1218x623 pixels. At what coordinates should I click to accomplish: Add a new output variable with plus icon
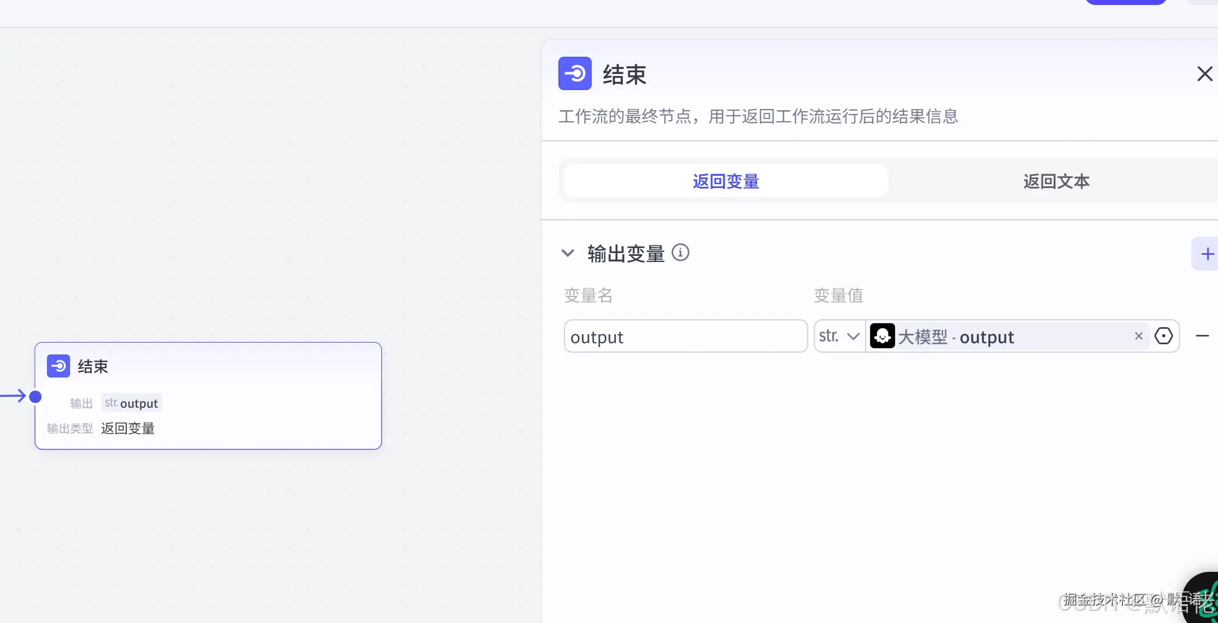pos(1206,254)
